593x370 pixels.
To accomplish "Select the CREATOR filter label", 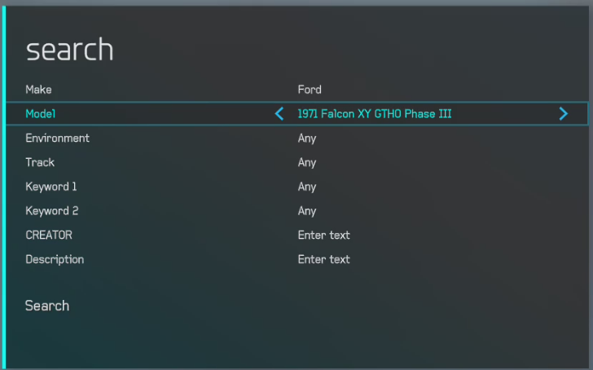I will click(49, 235).
